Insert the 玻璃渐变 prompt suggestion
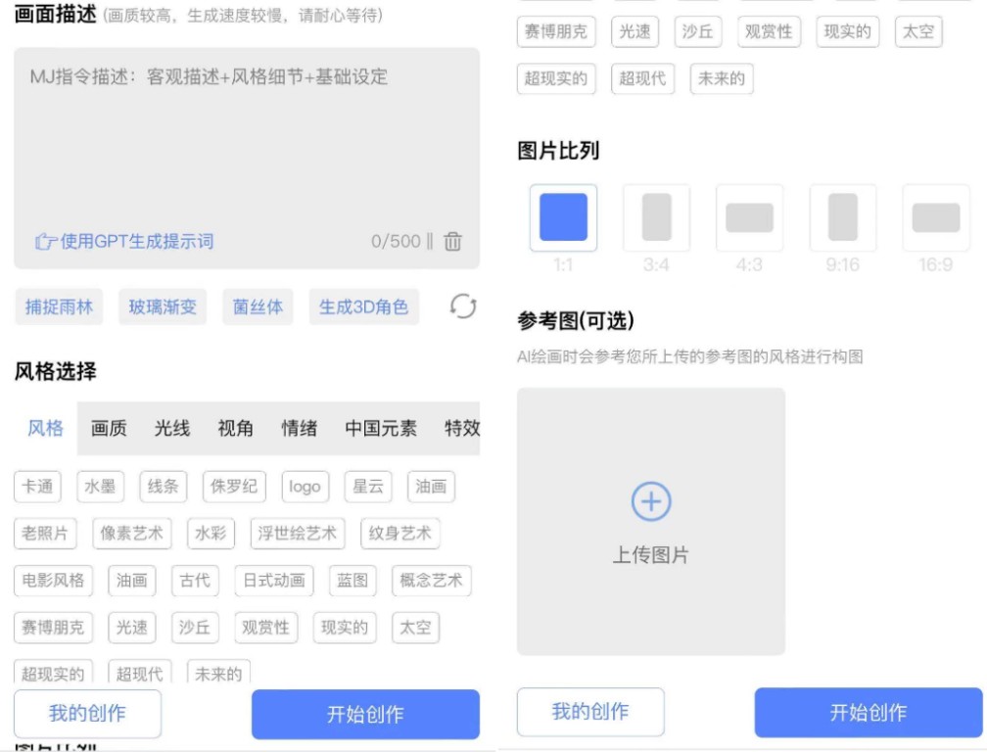This screenshot has height=752, width=987. 163,306
